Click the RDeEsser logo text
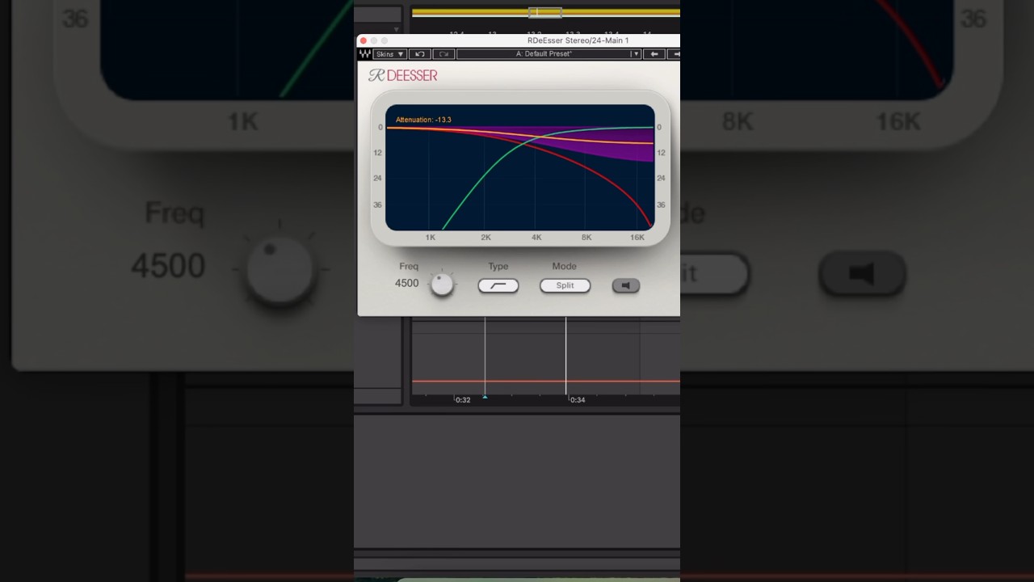The width and height of the screenshot is (1034, 582). click(x=403, y=75)
